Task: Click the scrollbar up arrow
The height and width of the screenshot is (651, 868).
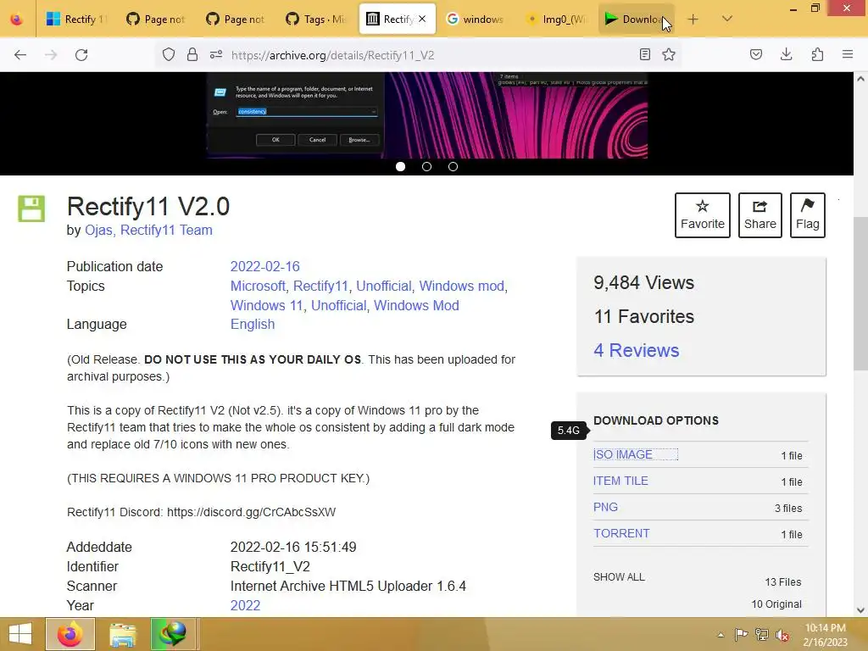Action: click(x=860, y=79)
